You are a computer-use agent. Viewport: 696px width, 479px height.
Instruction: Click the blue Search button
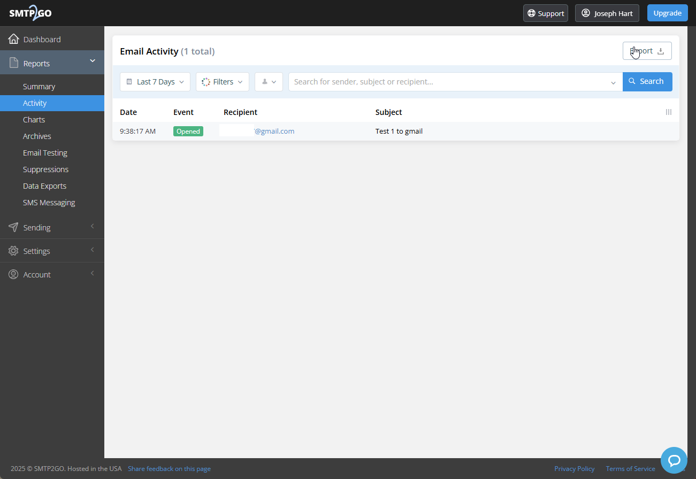click(647, 82)
